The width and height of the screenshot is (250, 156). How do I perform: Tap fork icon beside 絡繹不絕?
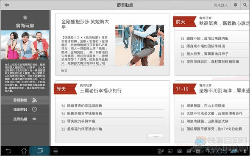click(x=183, y=38)
